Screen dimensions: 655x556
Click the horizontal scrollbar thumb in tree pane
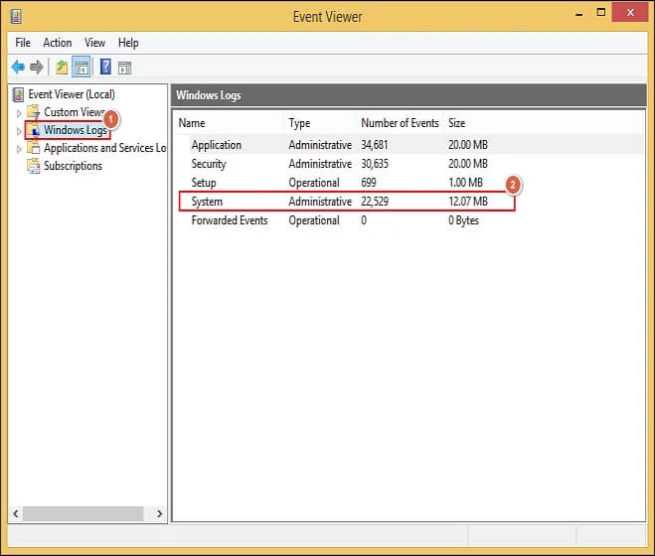83,513
